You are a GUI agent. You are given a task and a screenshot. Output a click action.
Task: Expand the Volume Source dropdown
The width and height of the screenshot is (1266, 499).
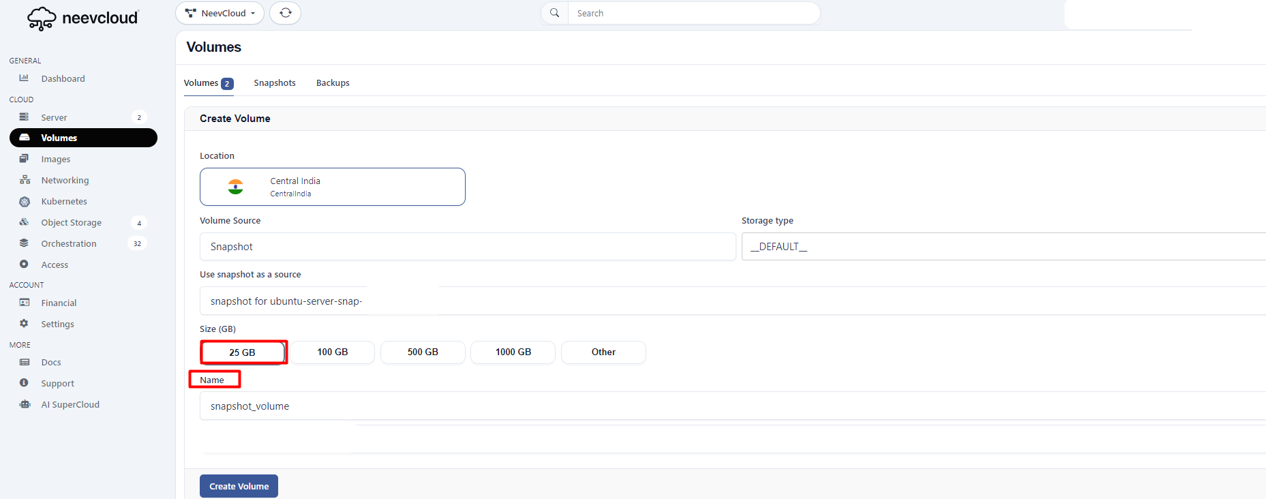(x=467, y=247)
